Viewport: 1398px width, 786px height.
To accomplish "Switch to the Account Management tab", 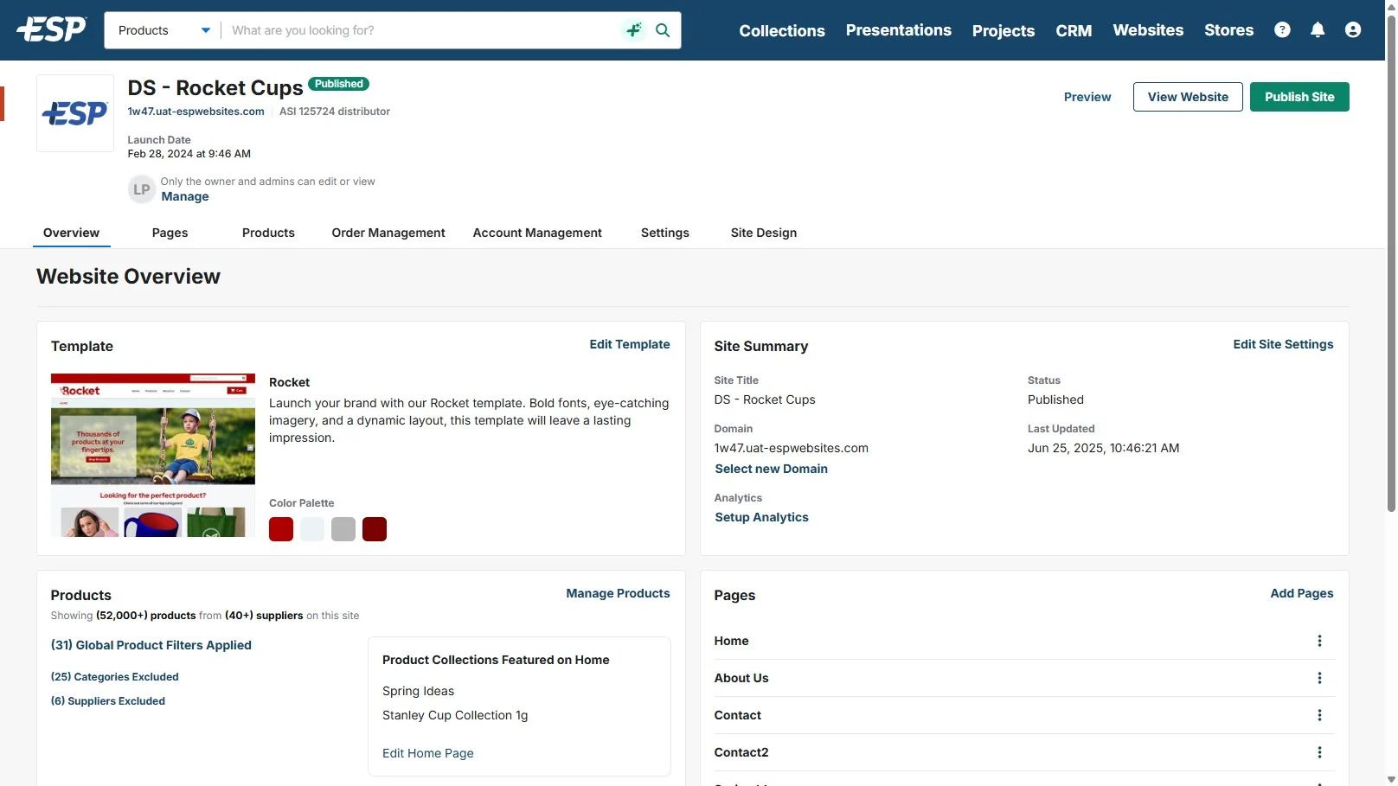I will 537,233.
